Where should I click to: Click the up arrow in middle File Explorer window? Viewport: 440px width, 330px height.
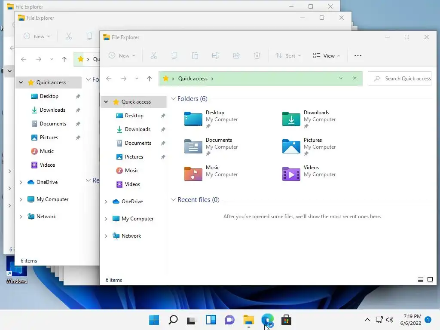[64, 59]
